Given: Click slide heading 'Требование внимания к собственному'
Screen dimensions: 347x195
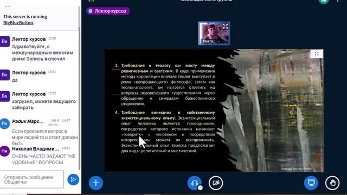Looking at the screenshot, I should (168, 112).
